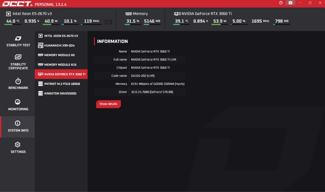Click the Memory header title
325x192 pixels.
tap(140, 14)
